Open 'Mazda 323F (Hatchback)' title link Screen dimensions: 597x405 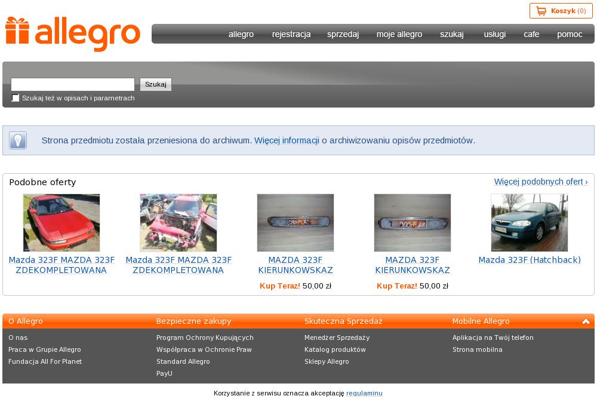pos(530,260)
